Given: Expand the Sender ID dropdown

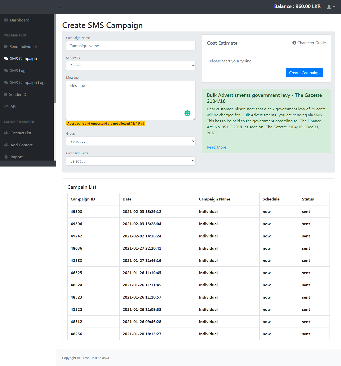Looking at the screenshot, I should point(131,66).
